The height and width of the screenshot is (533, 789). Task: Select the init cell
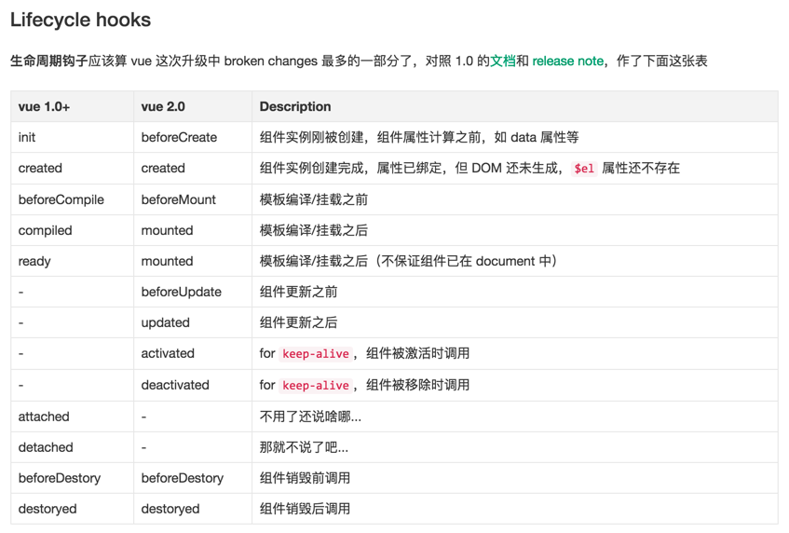click(27, 137)
